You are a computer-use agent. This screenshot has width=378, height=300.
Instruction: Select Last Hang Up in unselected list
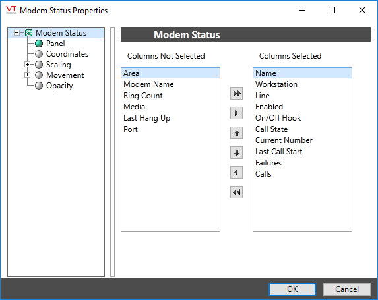click(x=170, y=118)
